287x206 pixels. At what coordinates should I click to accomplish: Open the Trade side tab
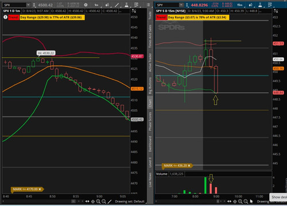150,15
